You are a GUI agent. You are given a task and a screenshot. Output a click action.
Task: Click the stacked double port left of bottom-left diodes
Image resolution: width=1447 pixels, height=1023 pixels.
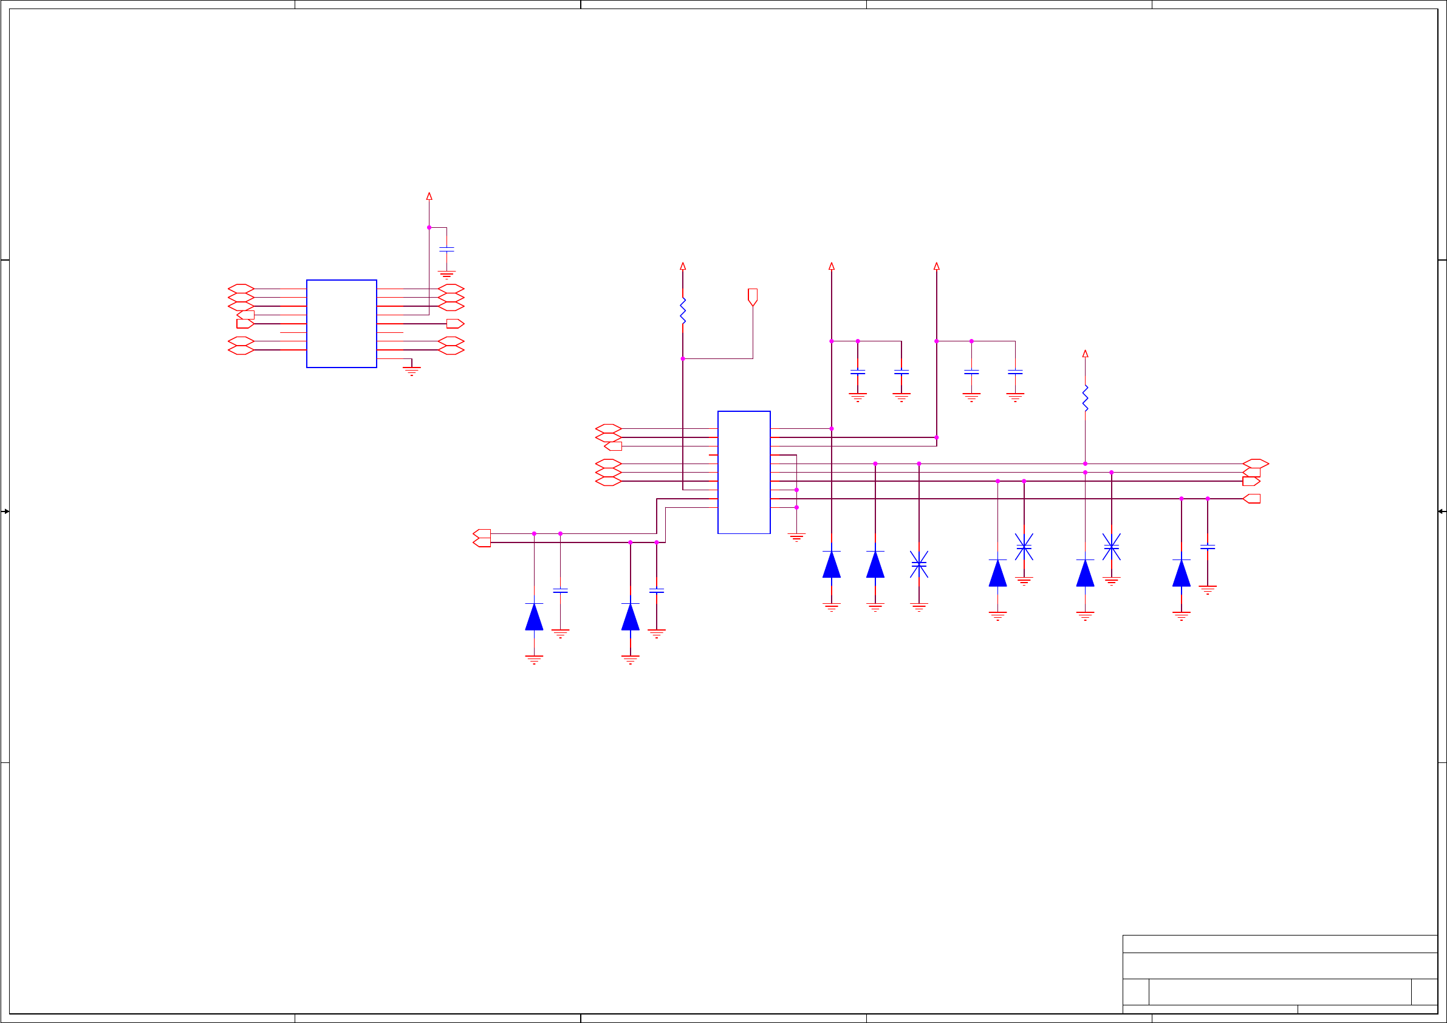[482, 538]
